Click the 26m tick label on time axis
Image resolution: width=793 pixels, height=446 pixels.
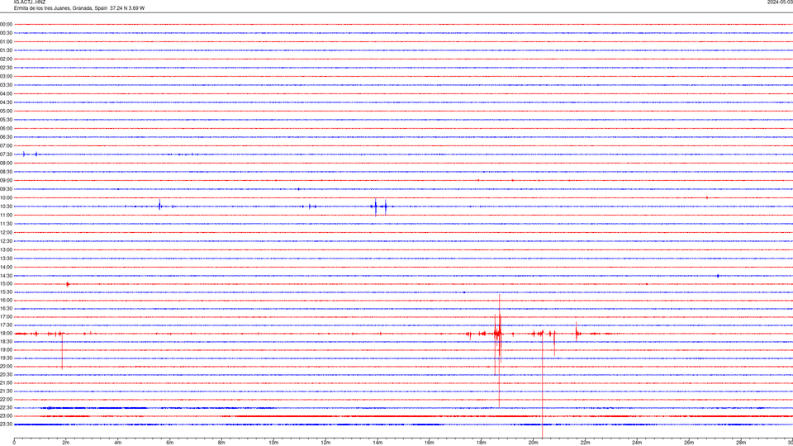[x=689, y=443]
